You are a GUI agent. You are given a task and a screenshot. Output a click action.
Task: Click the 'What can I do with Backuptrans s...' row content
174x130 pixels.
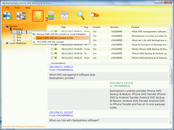pos(150,40)
